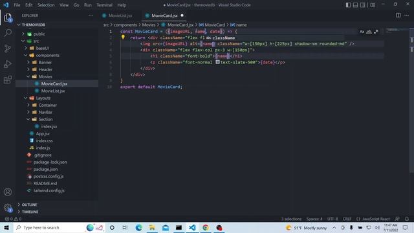Click the components breadcrumb
The width and height of the screenshot is (414, 233).
tap(125, 25)
